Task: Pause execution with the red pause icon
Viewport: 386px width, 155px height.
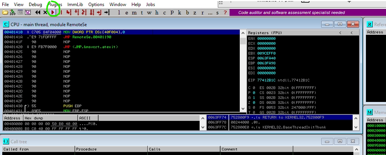Action: point(61,13)
